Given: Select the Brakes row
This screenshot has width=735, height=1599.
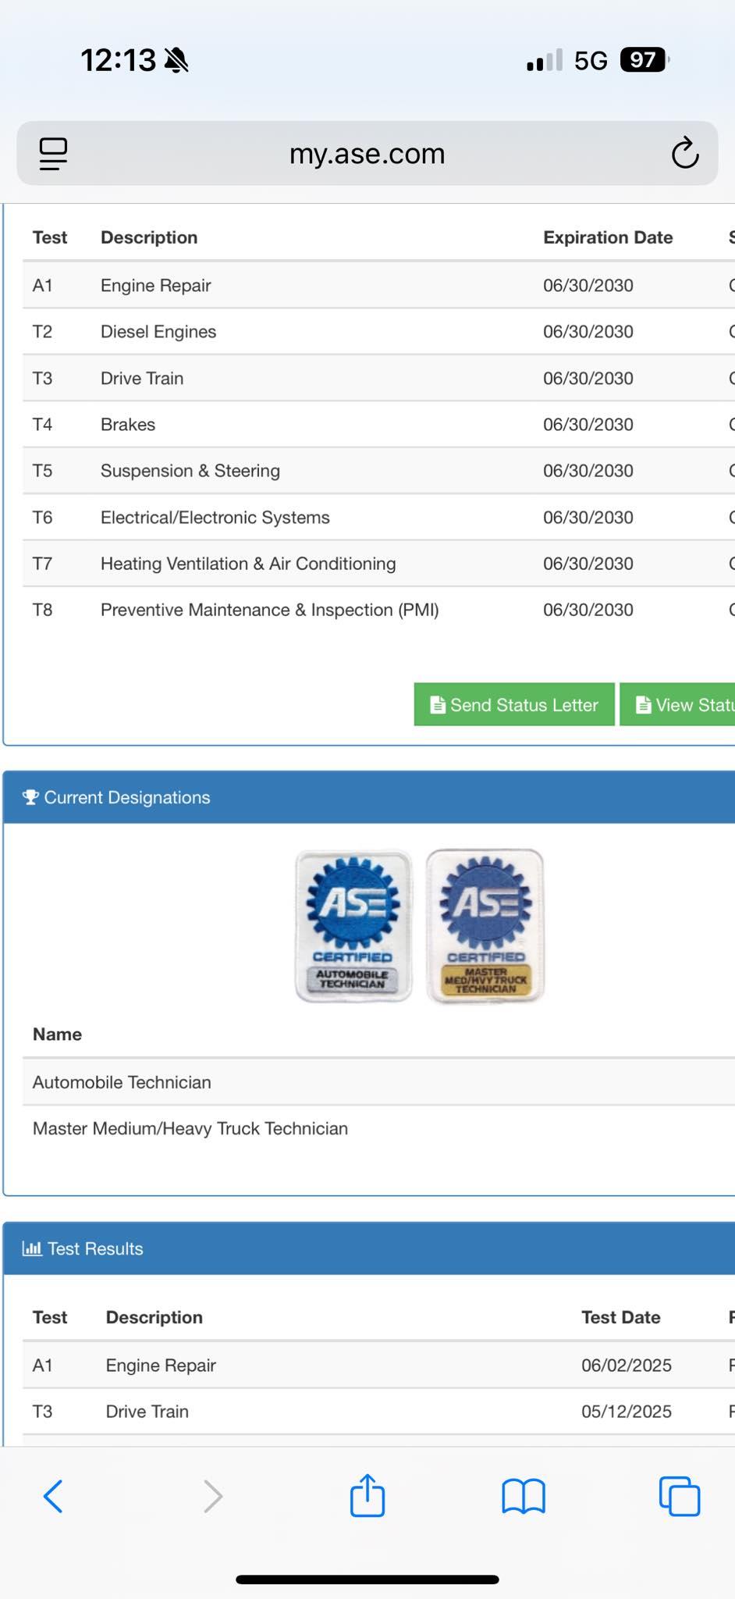Looking at the screenshot, I should point(378,424).
